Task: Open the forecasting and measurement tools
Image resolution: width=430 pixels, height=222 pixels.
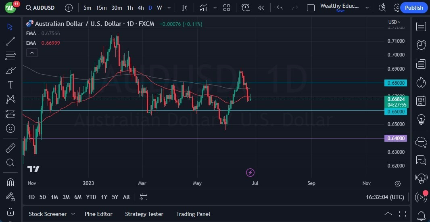Action: pos(10,114)
